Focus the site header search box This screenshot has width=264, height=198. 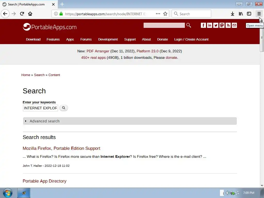pyautogui.click(x=164, y=25)
